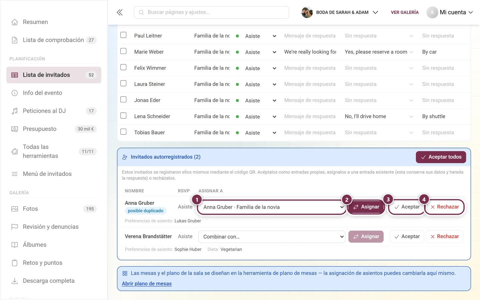Open Lista de invitados in sidebar

click(54, 75)
